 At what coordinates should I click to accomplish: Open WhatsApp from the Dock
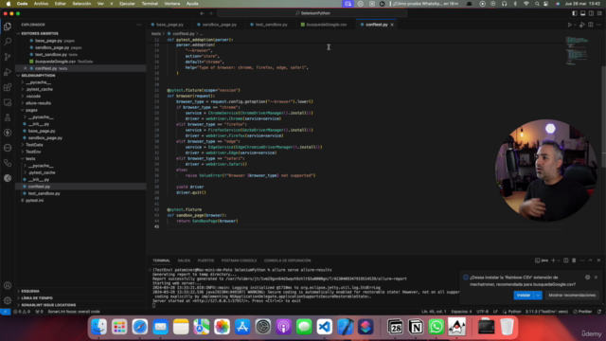tap(437, 327)
